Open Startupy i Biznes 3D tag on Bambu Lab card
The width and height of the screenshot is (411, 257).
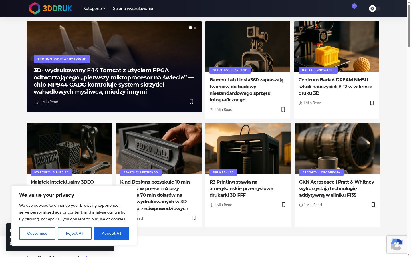click(x=230, y=70)
